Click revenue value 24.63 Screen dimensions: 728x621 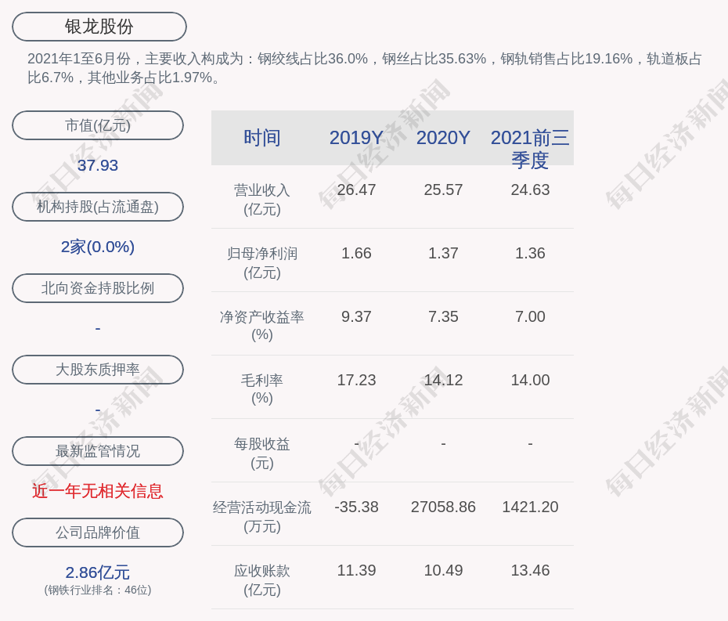coord(530,190)
